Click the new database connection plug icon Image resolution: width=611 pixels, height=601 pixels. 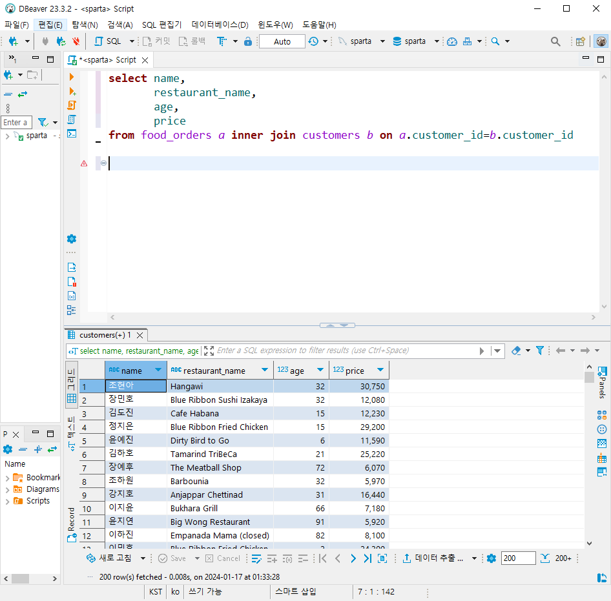pos(14,41)
